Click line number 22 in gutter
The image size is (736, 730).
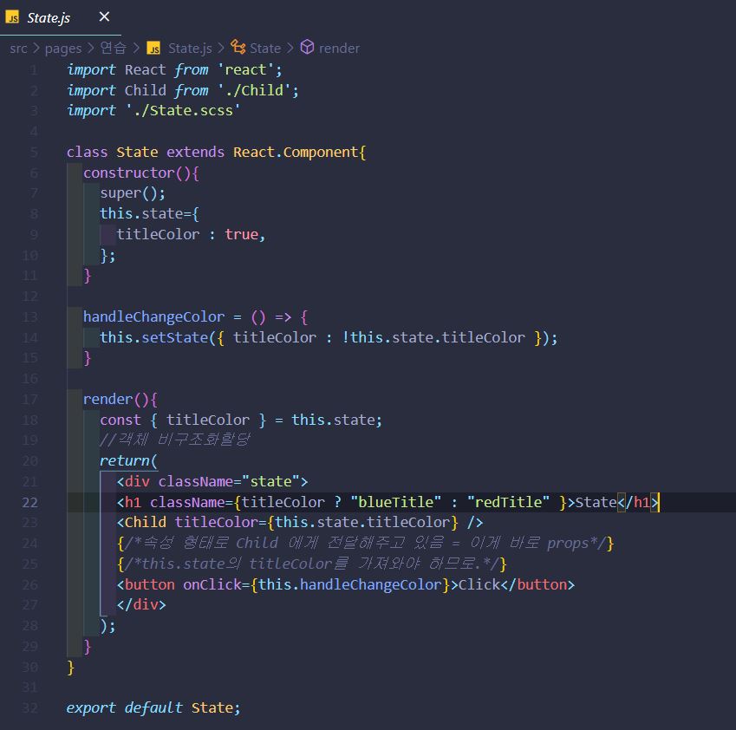29,502
